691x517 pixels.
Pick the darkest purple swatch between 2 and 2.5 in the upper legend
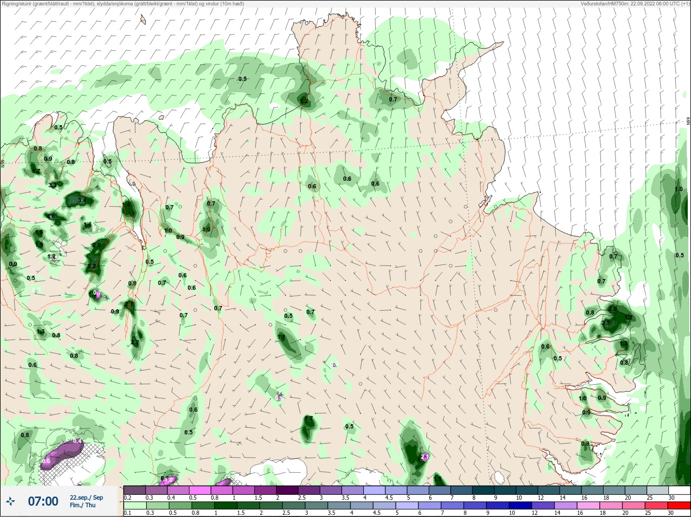[x=287, y=490]
